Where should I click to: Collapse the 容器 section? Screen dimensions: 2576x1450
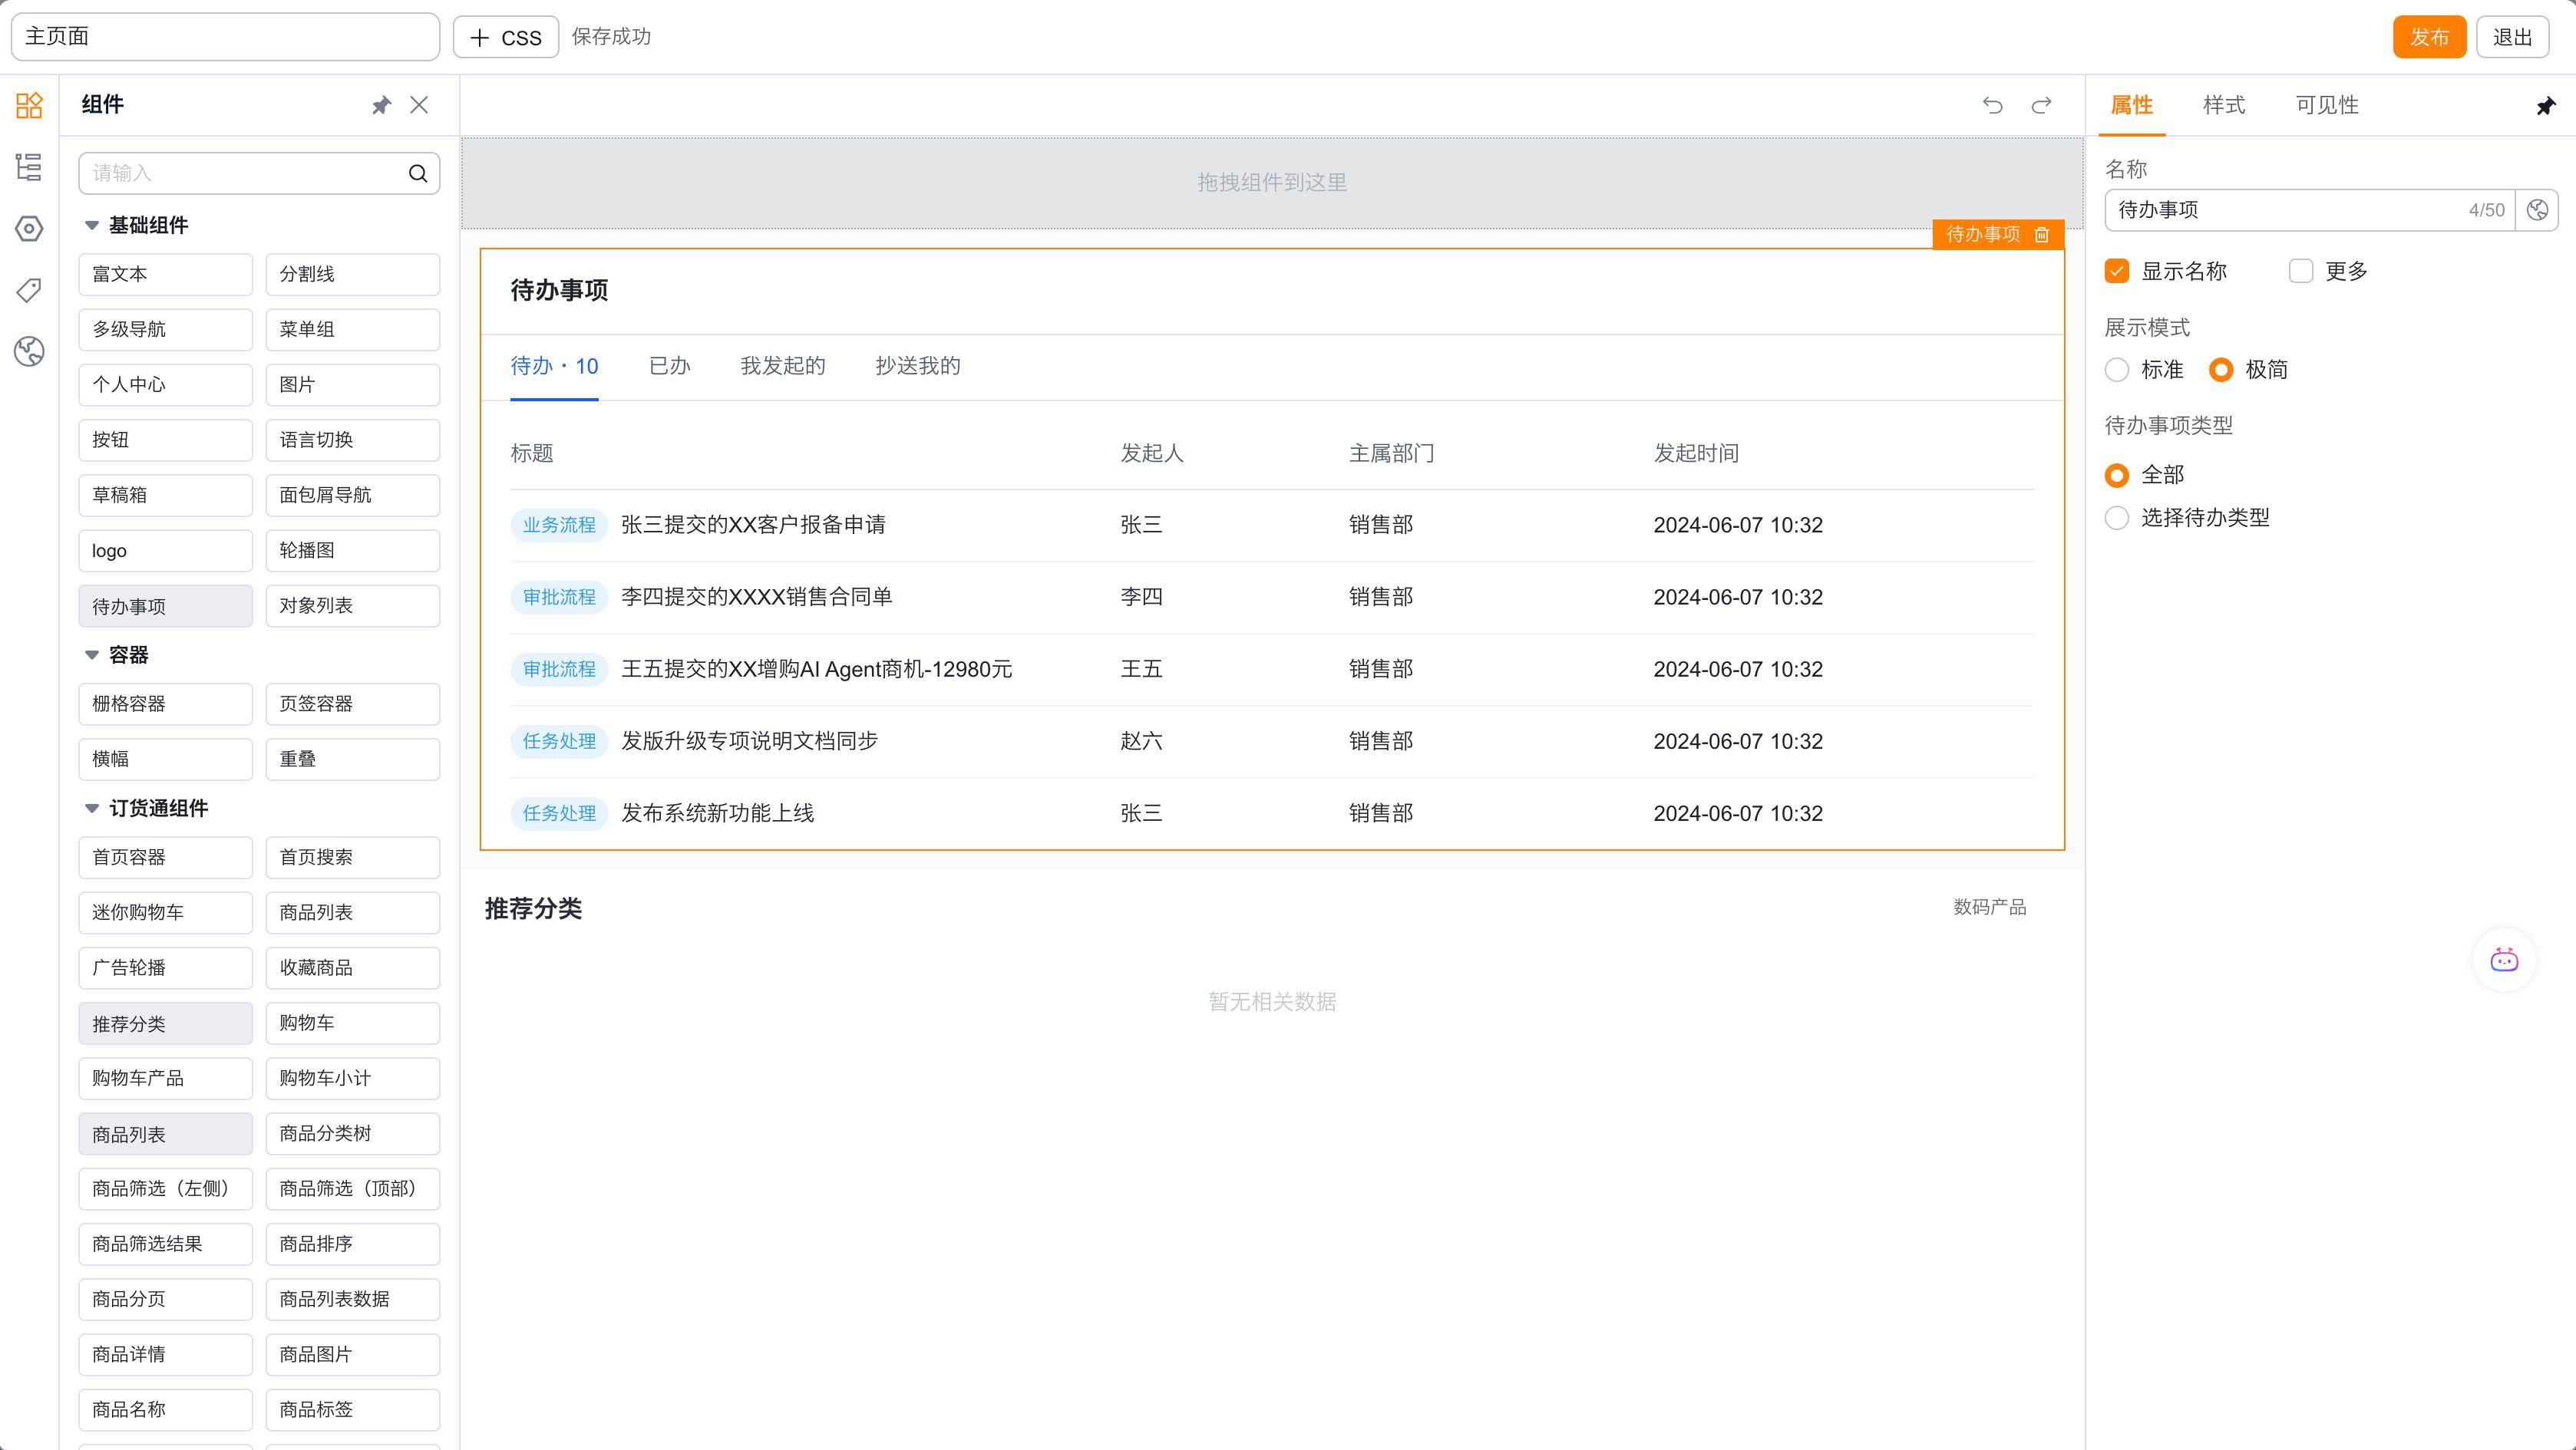[x=92, y=655]
